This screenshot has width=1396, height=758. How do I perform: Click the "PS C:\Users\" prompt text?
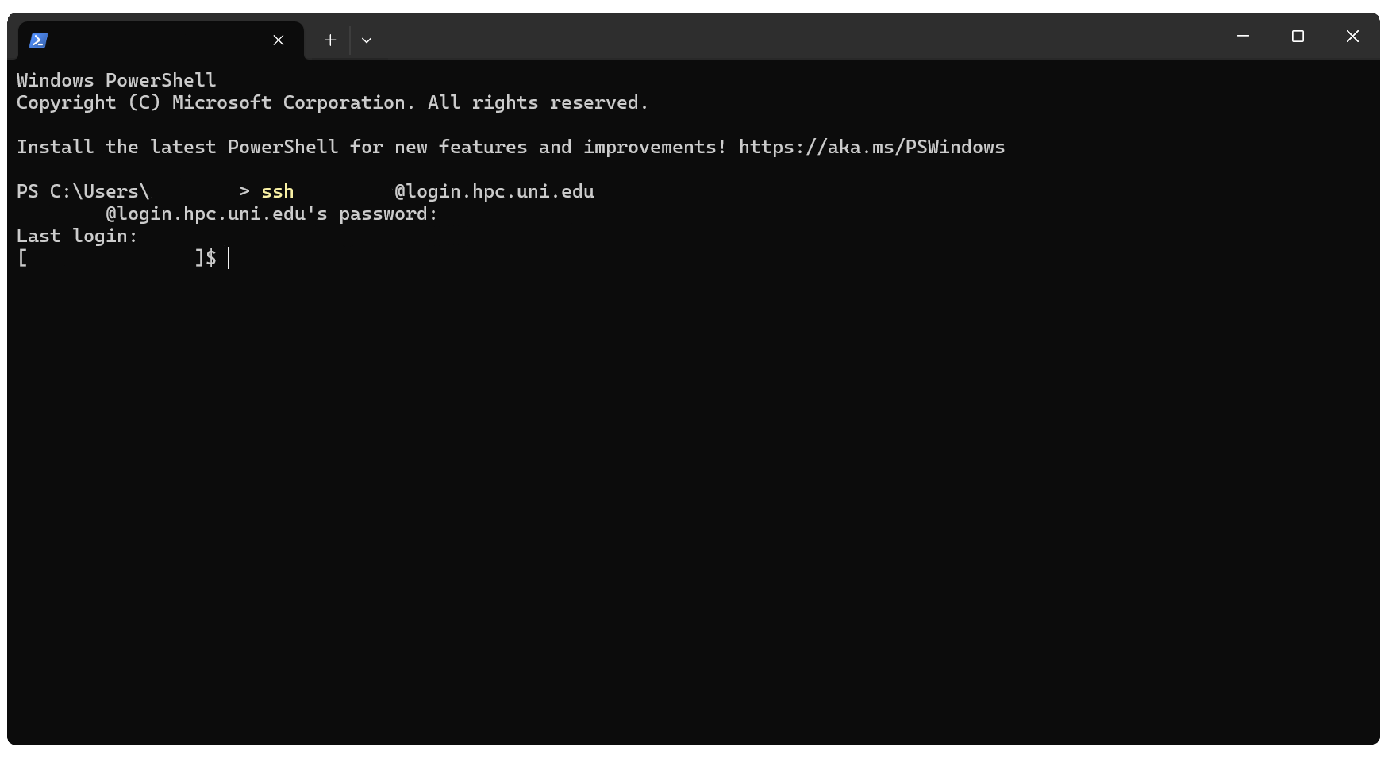(x=83, y=192)
